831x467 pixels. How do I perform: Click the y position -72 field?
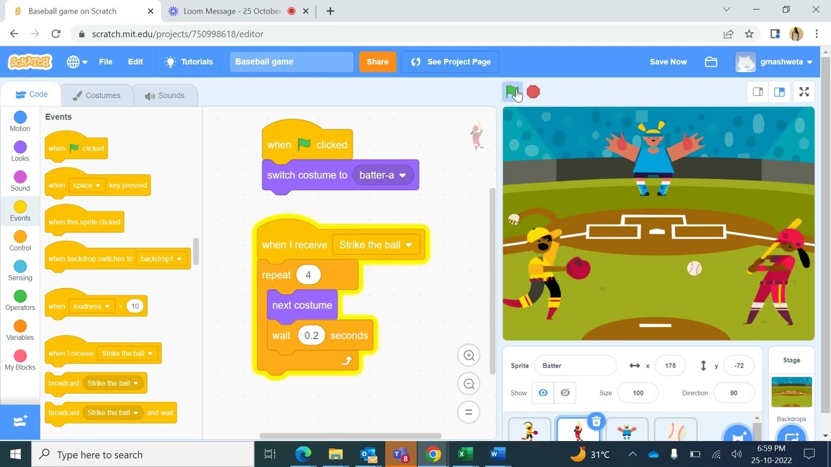tap(739, 366)
